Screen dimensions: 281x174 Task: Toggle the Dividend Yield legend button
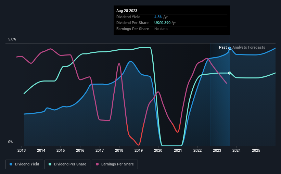24,164
